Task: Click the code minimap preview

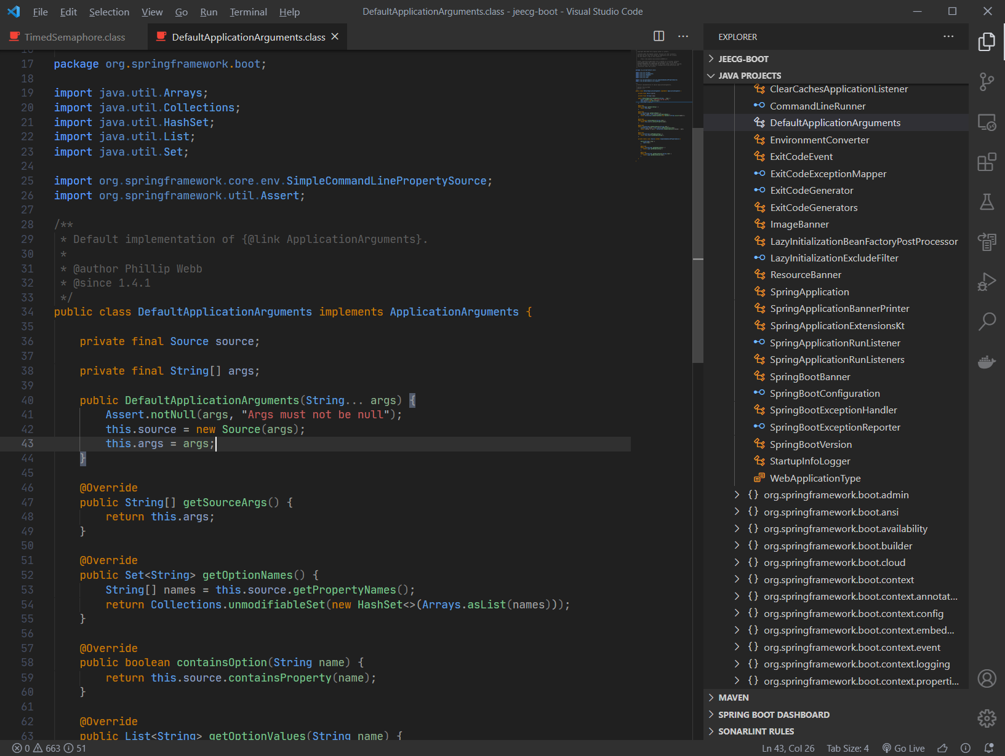Action: [x=663, y=106]
